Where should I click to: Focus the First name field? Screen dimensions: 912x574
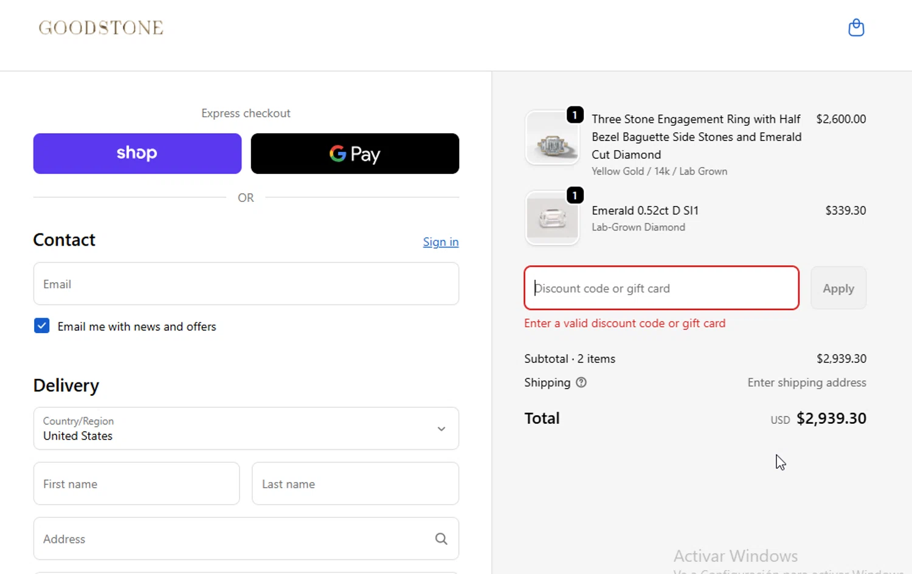137,484
